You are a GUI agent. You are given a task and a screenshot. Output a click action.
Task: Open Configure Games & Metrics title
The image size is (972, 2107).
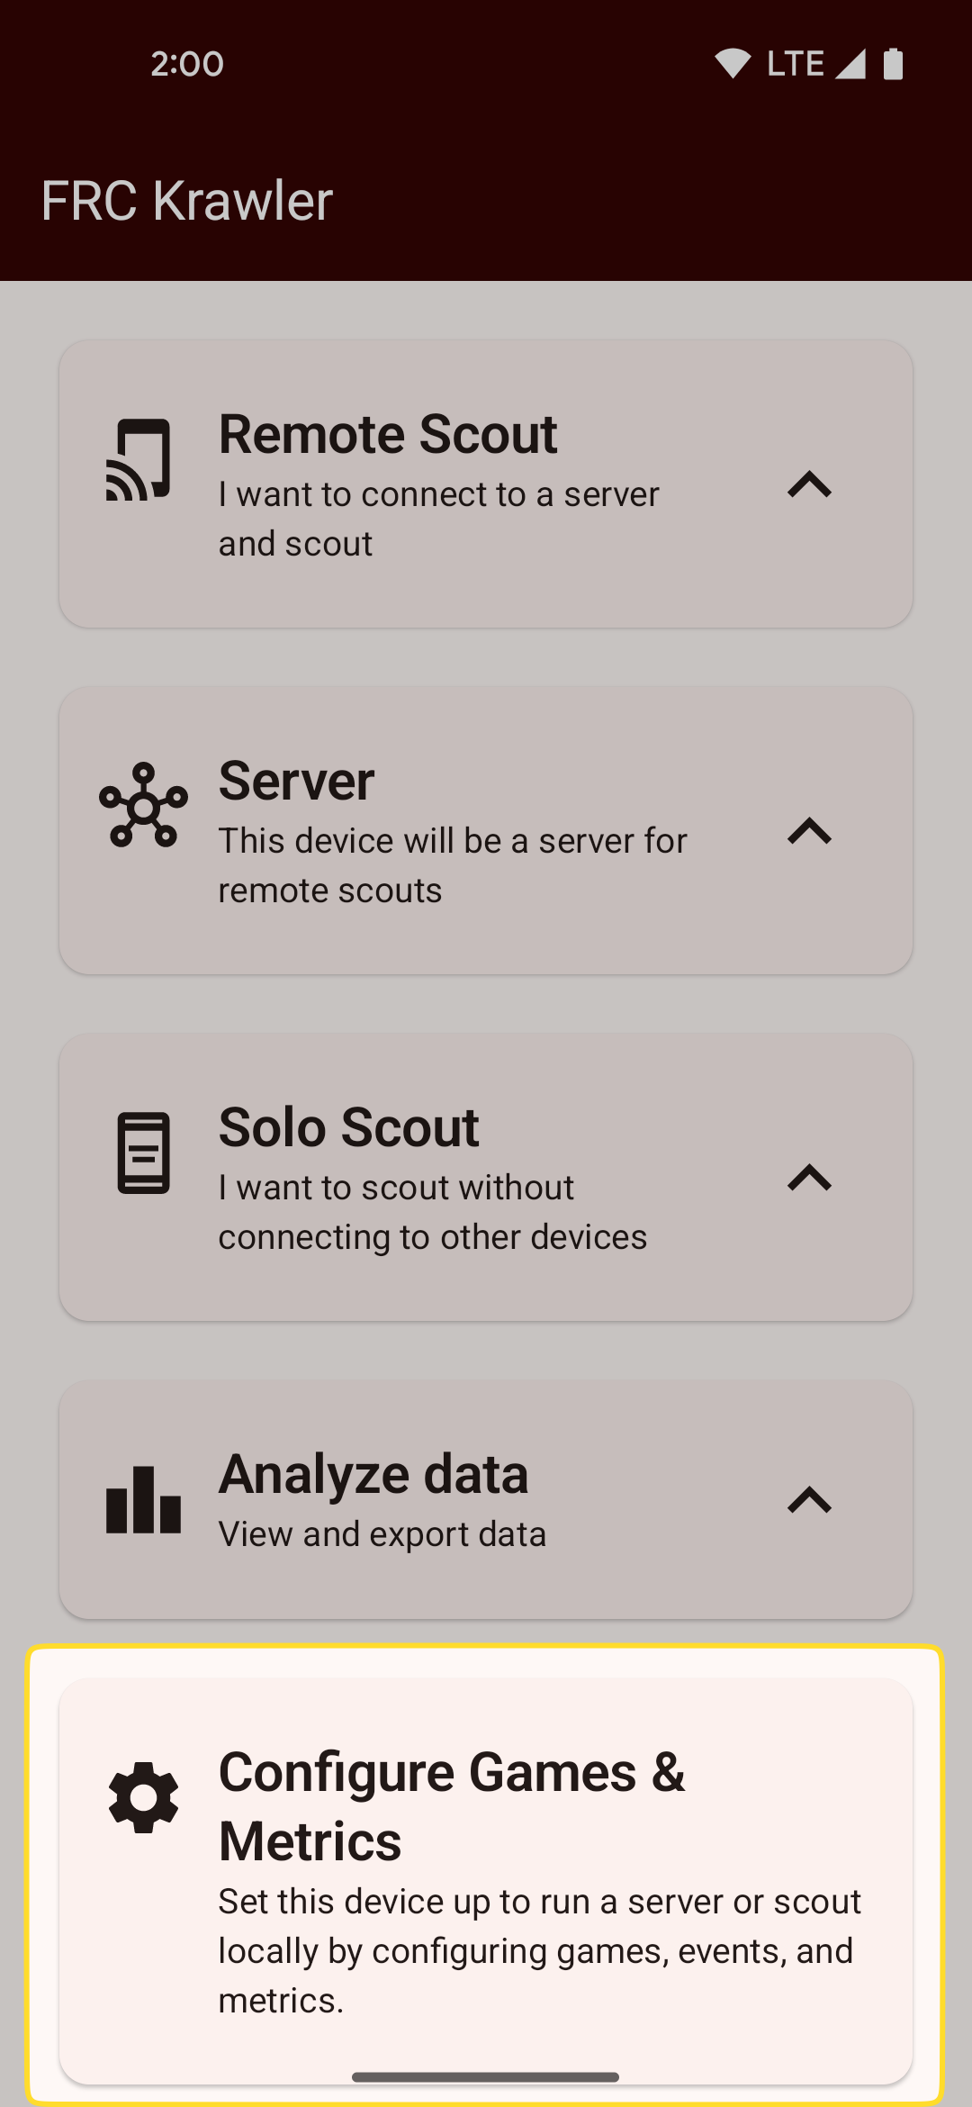tap(452, 1806)
